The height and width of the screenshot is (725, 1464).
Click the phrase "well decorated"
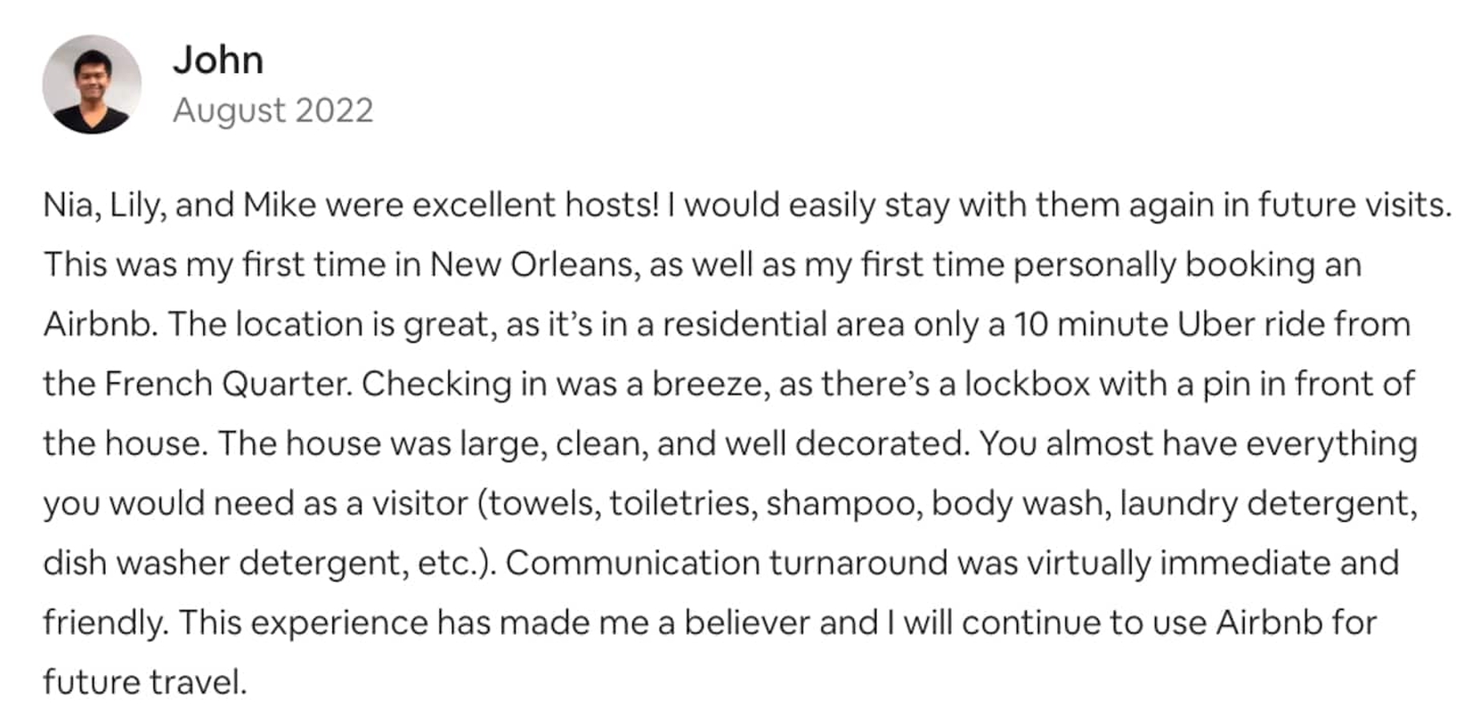(x=843, y=444)
